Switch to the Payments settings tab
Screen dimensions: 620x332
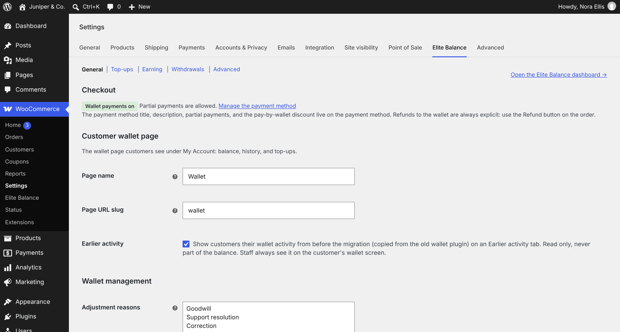[192, 48]
